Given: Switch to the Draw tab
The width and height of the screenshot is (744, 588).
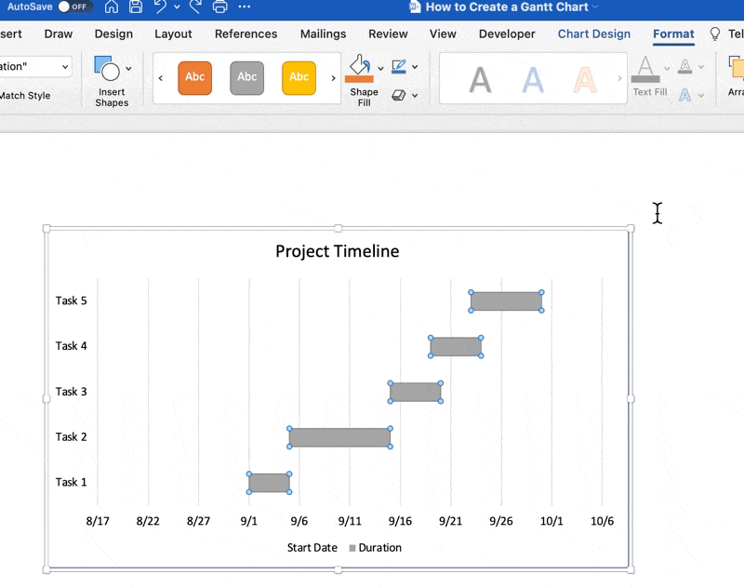Looking at the screenshot, I should coord(59,33).
